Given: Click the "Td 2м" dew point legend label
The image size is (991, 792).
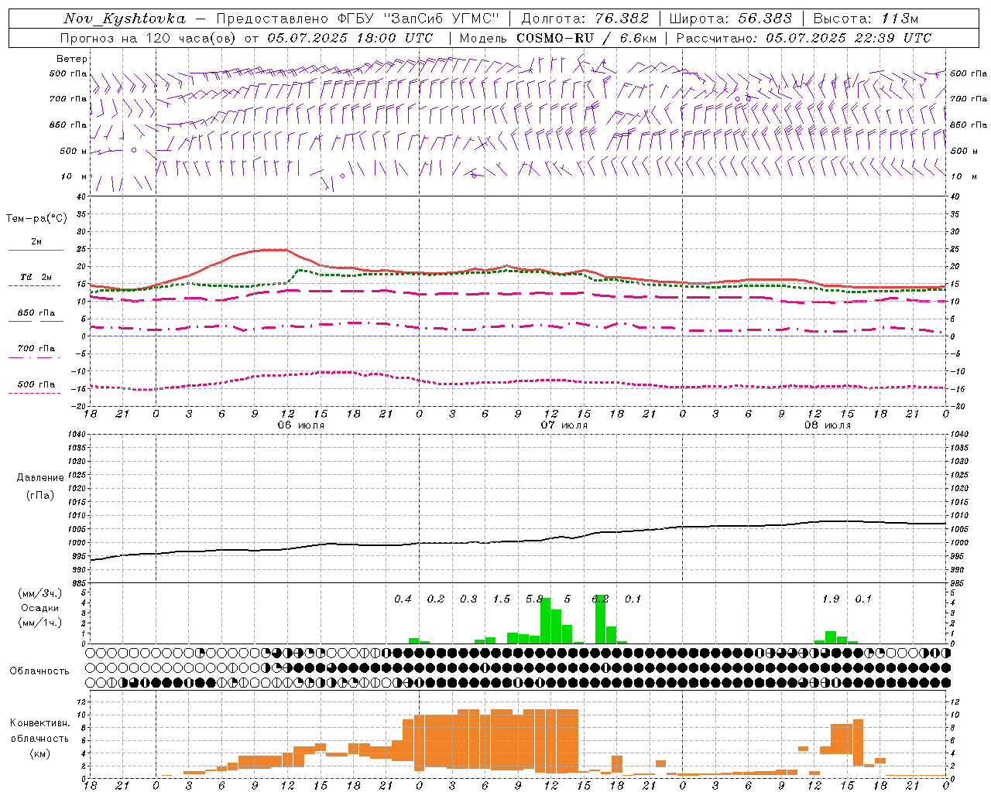Looking at the screenshot, I should pyautogui.click(x=36, y=277).
